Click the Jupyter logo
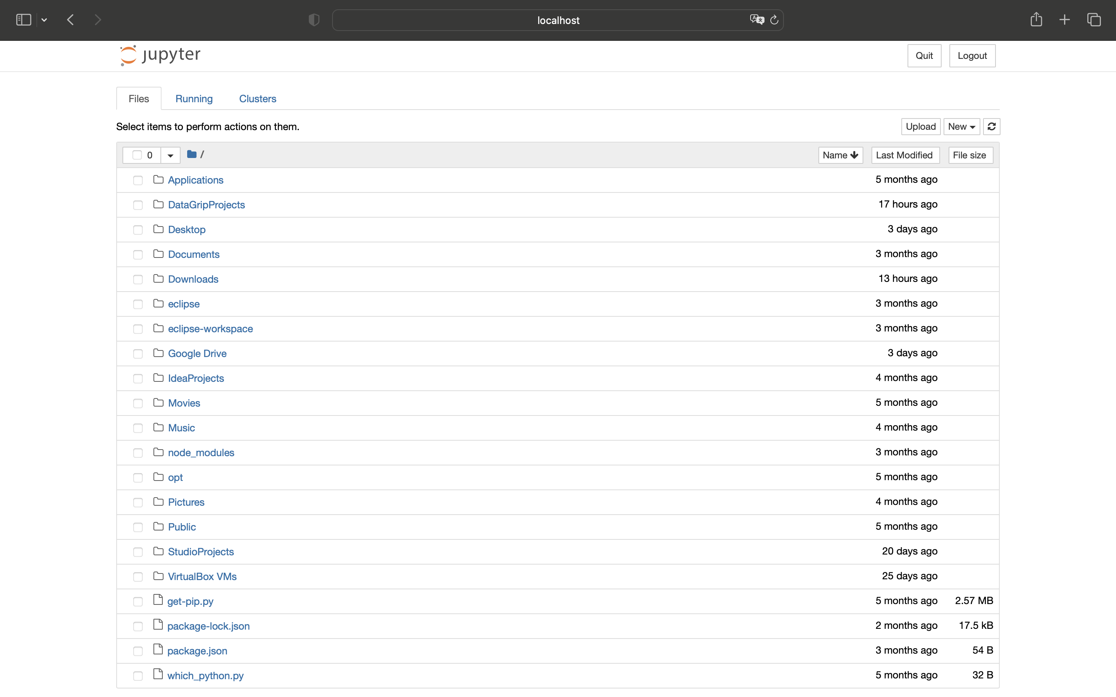The height and width of the screenshot is (697, 1116). coord(160,55)
